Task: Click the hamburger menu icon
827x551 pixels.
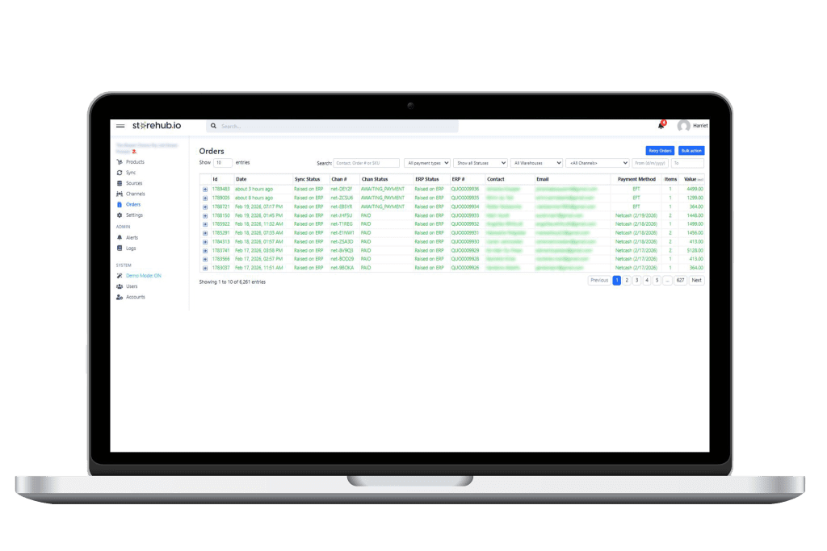Action: click(x=120, y=126)
